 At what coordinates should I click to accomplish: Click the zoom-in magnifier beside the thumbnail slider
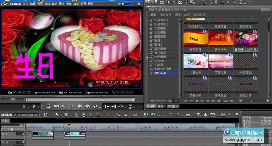[x=268, y=101]
